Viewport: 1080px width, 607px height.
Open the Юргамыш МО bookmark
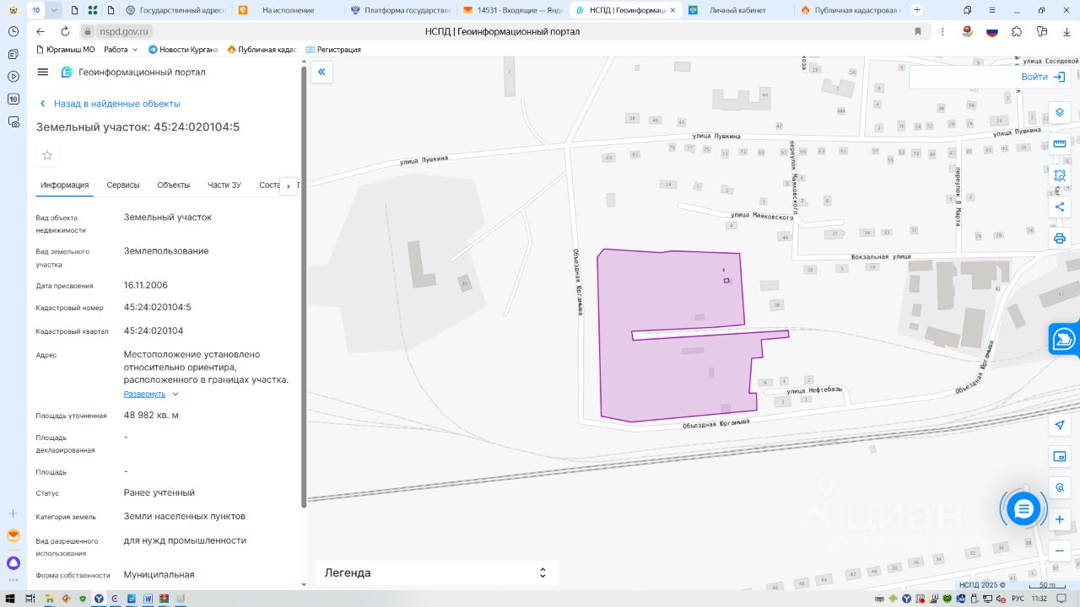(x=65, y=50)
